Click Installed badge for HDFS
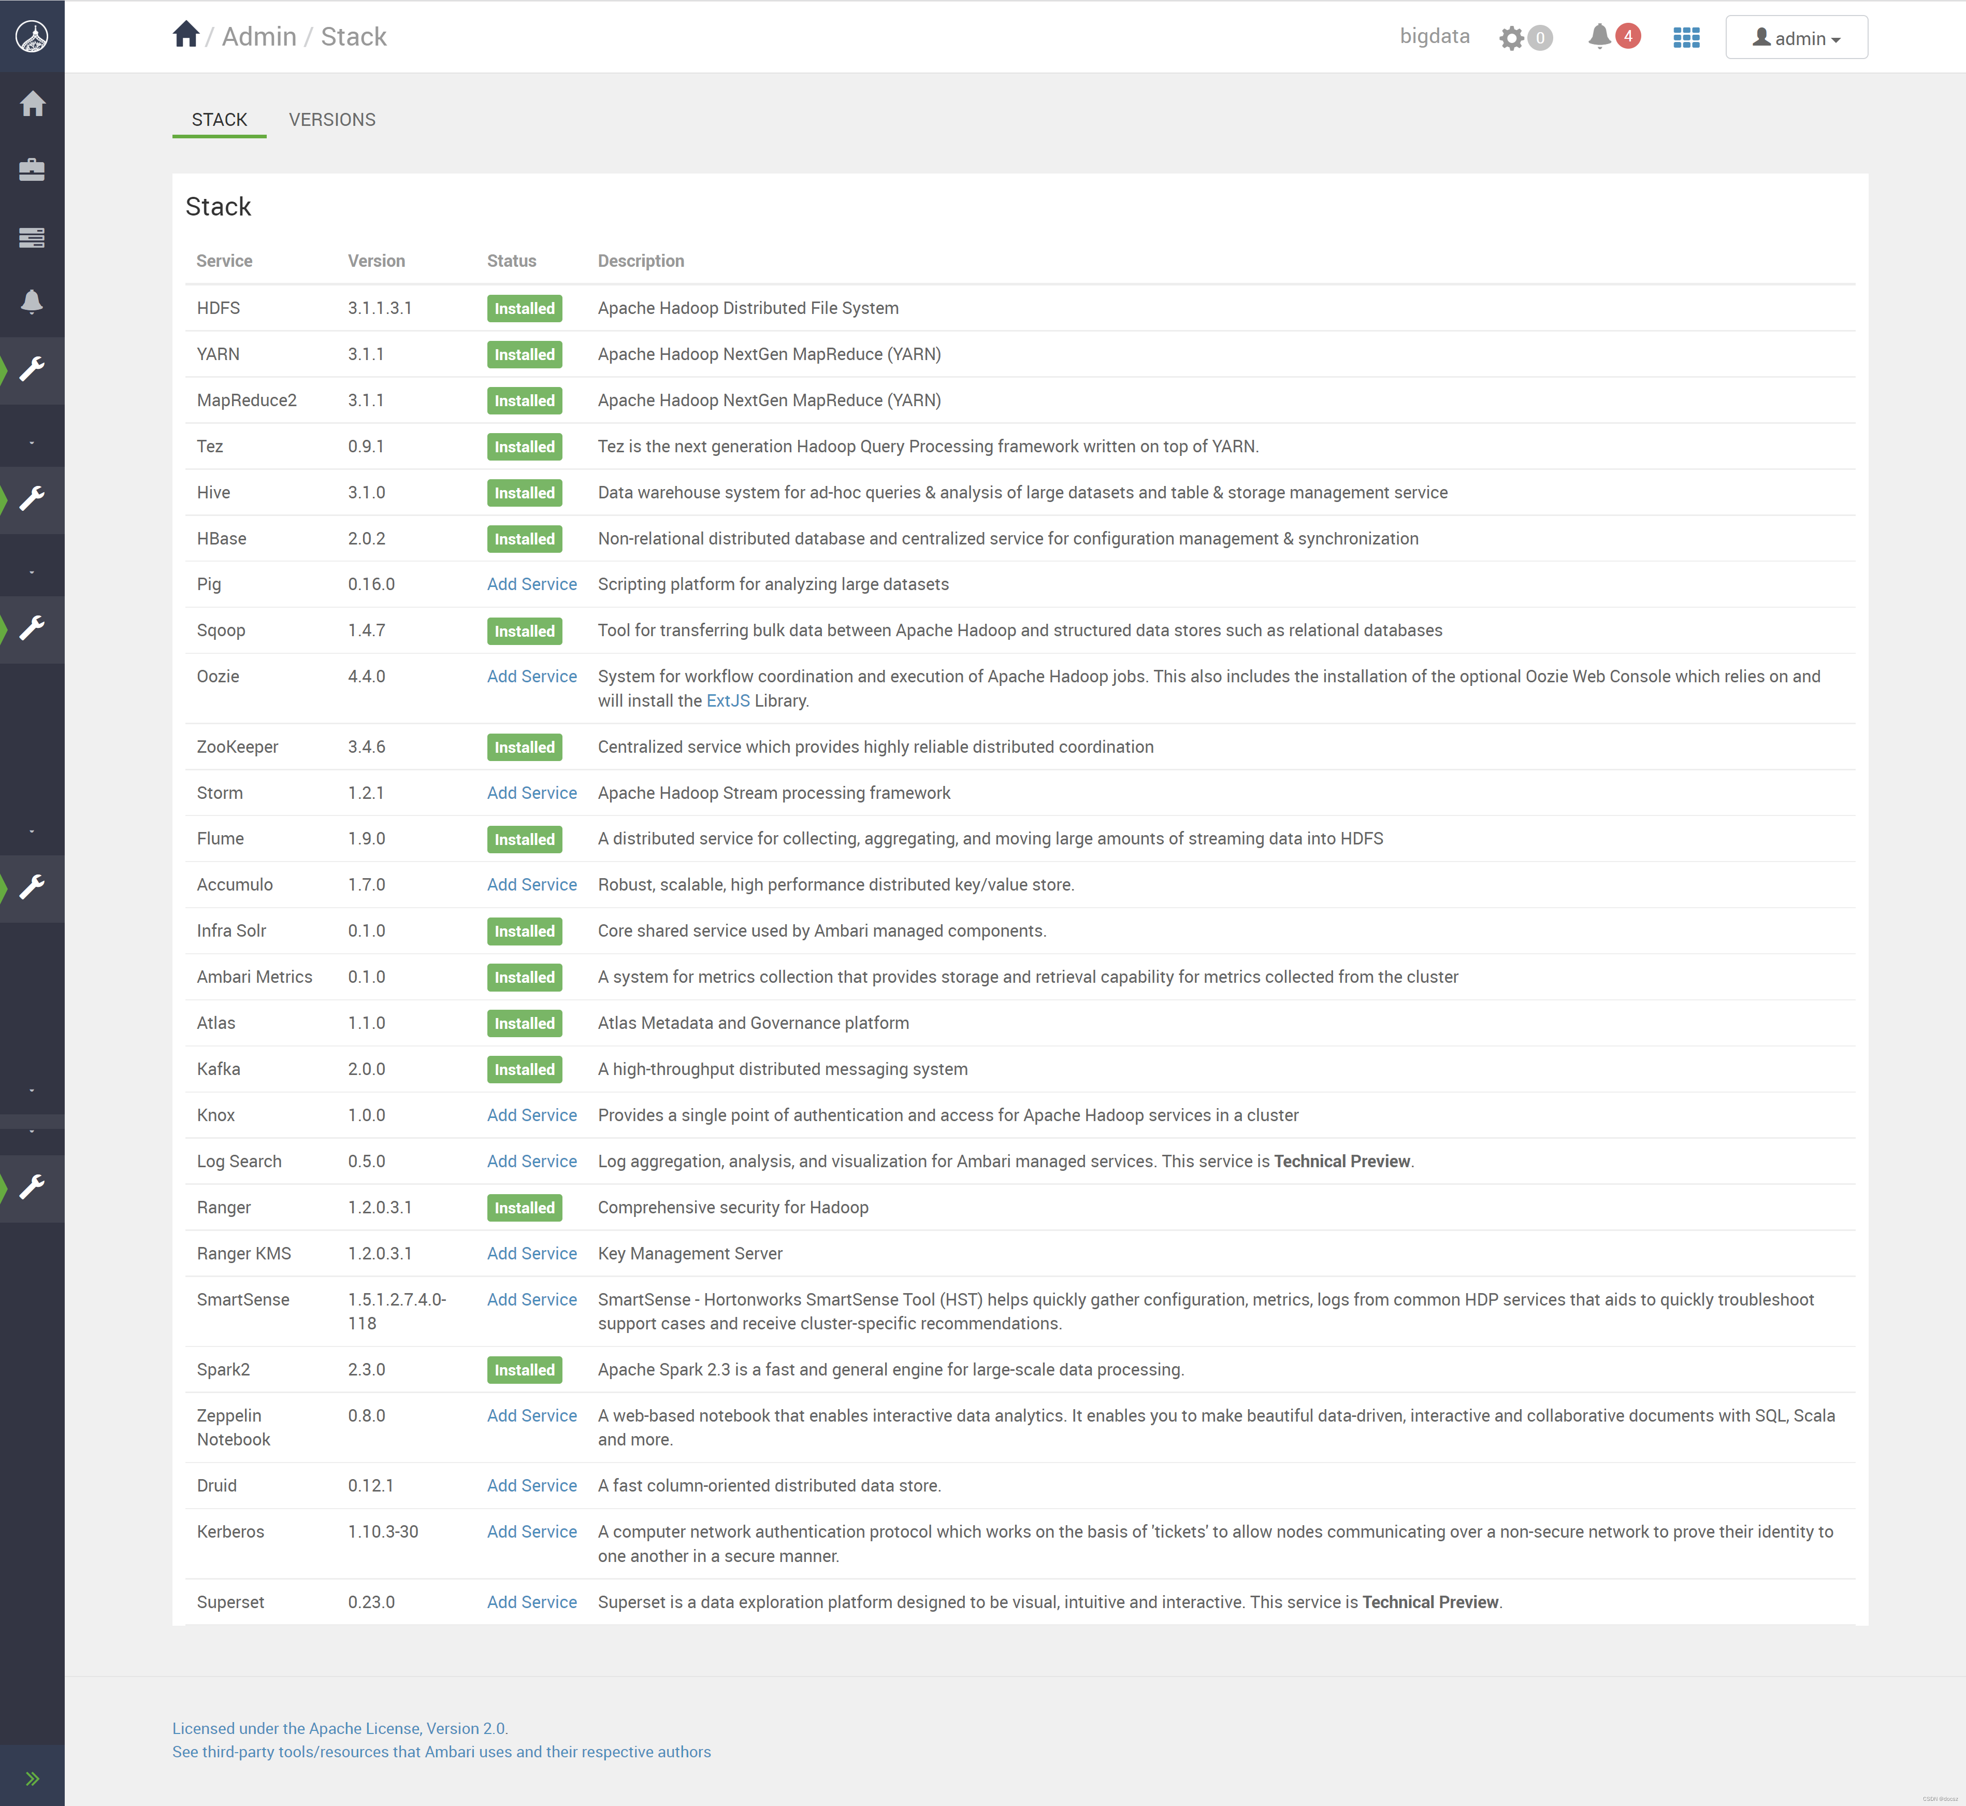 point(524,309)
